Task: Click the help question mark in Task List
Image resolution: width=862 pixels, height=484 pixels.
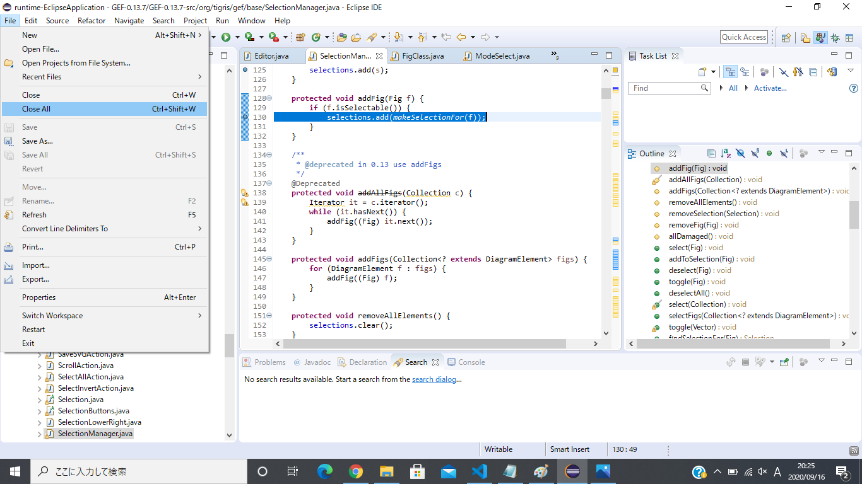Action: pyautogui.click(x=853, y=88)
